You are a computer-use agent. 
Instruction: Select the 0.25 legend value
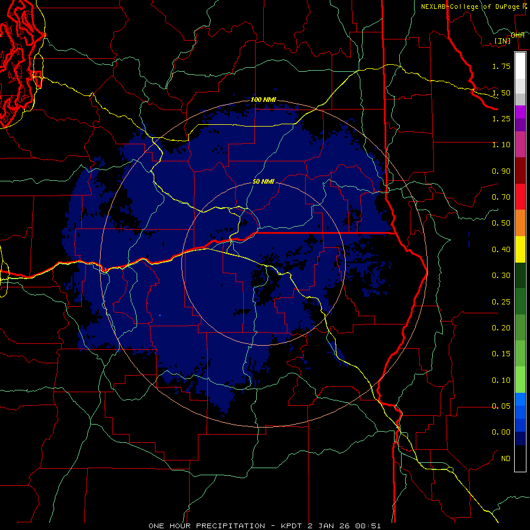pyautogui.click(x=501, y=302)
